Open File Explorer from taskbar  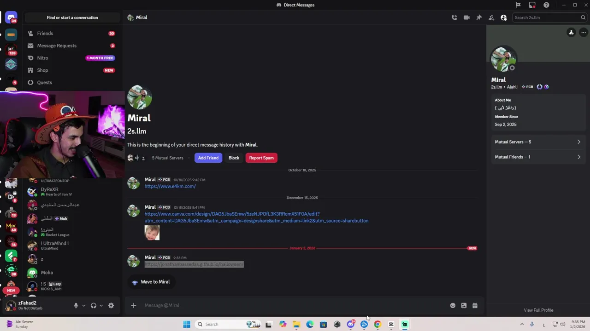[x=296, y=324]
